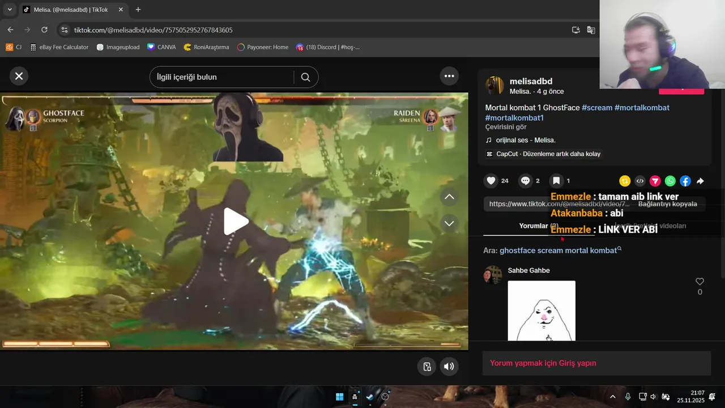Toggle the video mute speaker button
The height and width of the screenshot is (408, 725).
(x=449, y=366)
